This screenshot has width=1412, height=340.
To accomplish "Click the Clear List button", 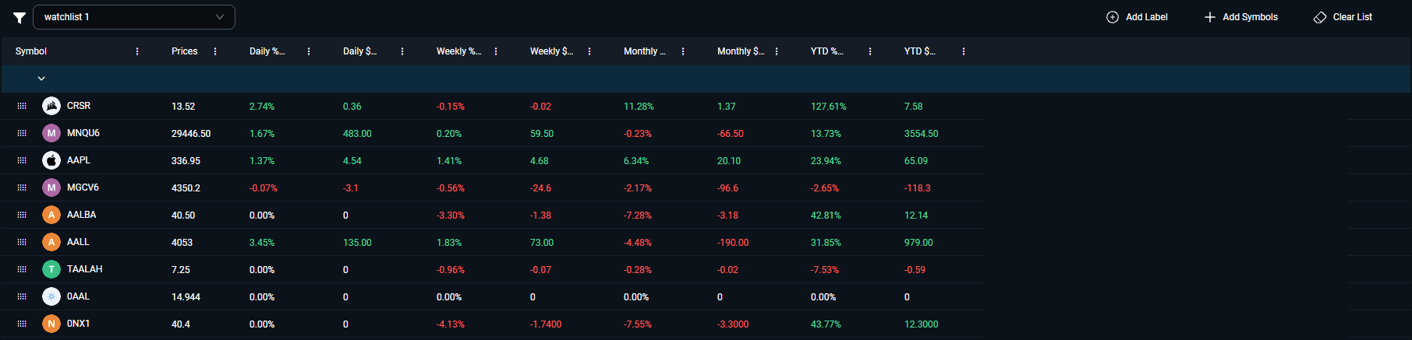I will pyautogui.click(x=1343, y=17).
